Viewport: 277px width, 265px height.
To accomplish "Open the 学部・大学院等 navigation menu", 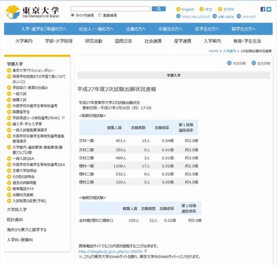I will [59, 41].
